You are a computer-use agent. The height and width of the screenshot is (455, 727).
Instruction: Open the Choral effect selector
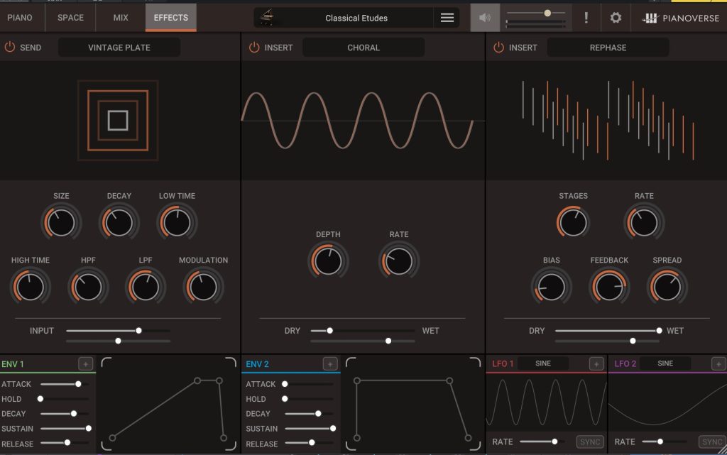[363, 48]
